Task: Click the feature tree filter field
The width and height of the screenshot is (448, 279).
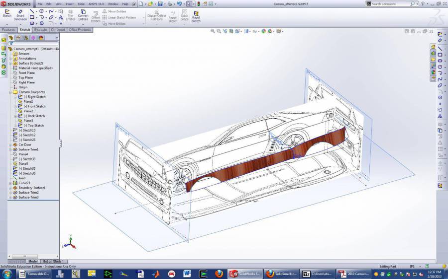Action: click(34, 43)
